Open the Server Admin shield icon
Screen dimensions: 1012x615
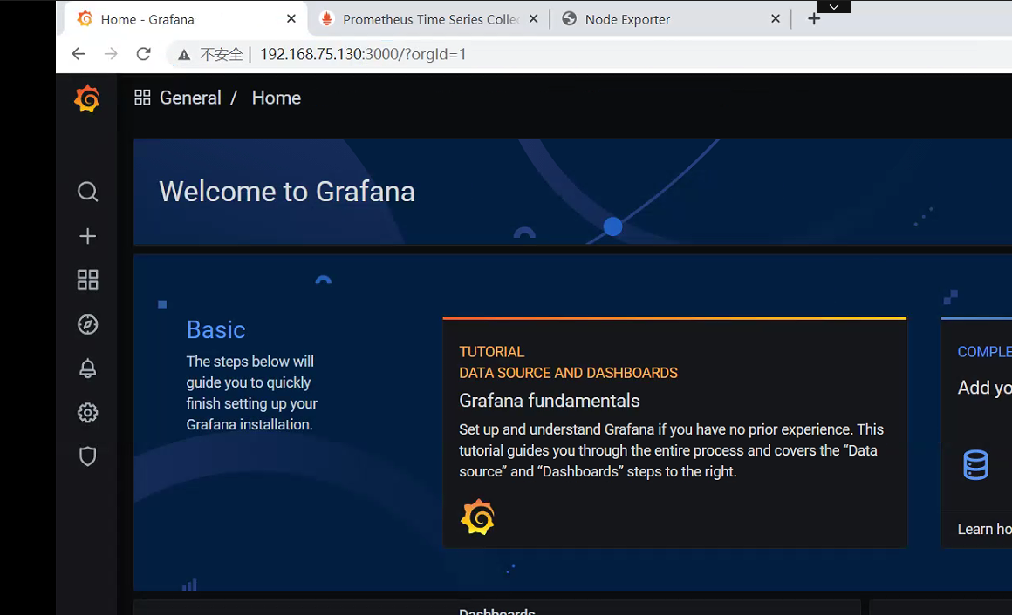87,456
